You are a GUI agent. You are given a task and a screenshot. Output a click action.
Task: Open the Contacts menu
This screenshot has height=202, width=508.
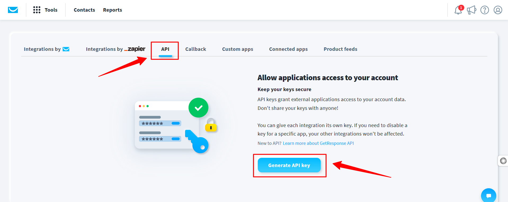84,10
